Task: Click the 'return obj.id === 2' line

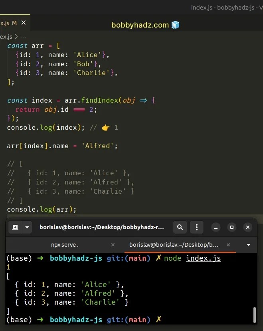Action: tap(56, 110)
